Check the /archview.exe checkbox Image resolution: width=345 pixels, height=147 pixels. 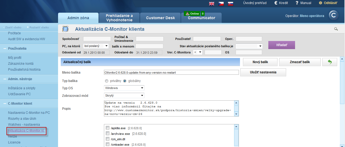pos(108,134)
